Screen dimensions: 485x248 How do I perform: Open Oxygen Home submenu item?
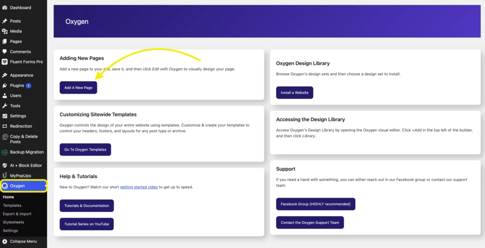(x=9, y=197)
